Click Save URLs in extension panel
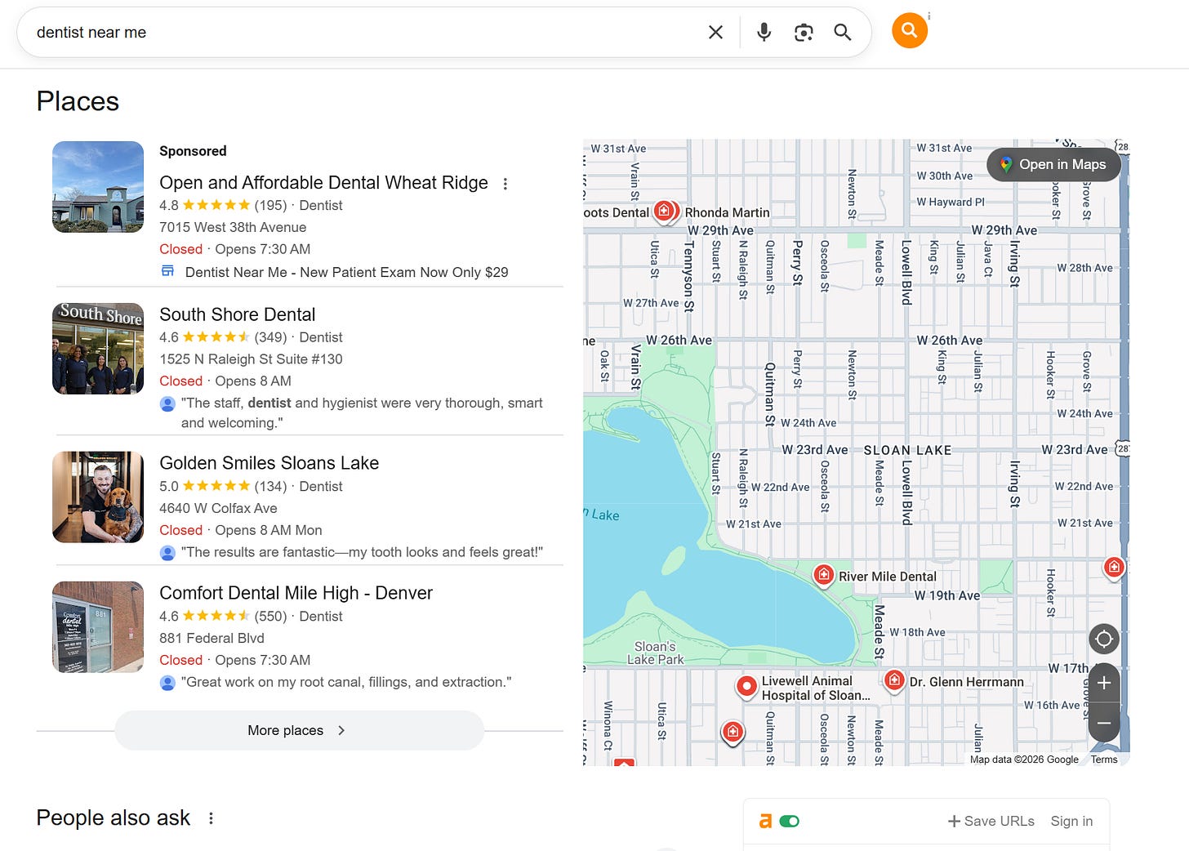 click(991, 821)
